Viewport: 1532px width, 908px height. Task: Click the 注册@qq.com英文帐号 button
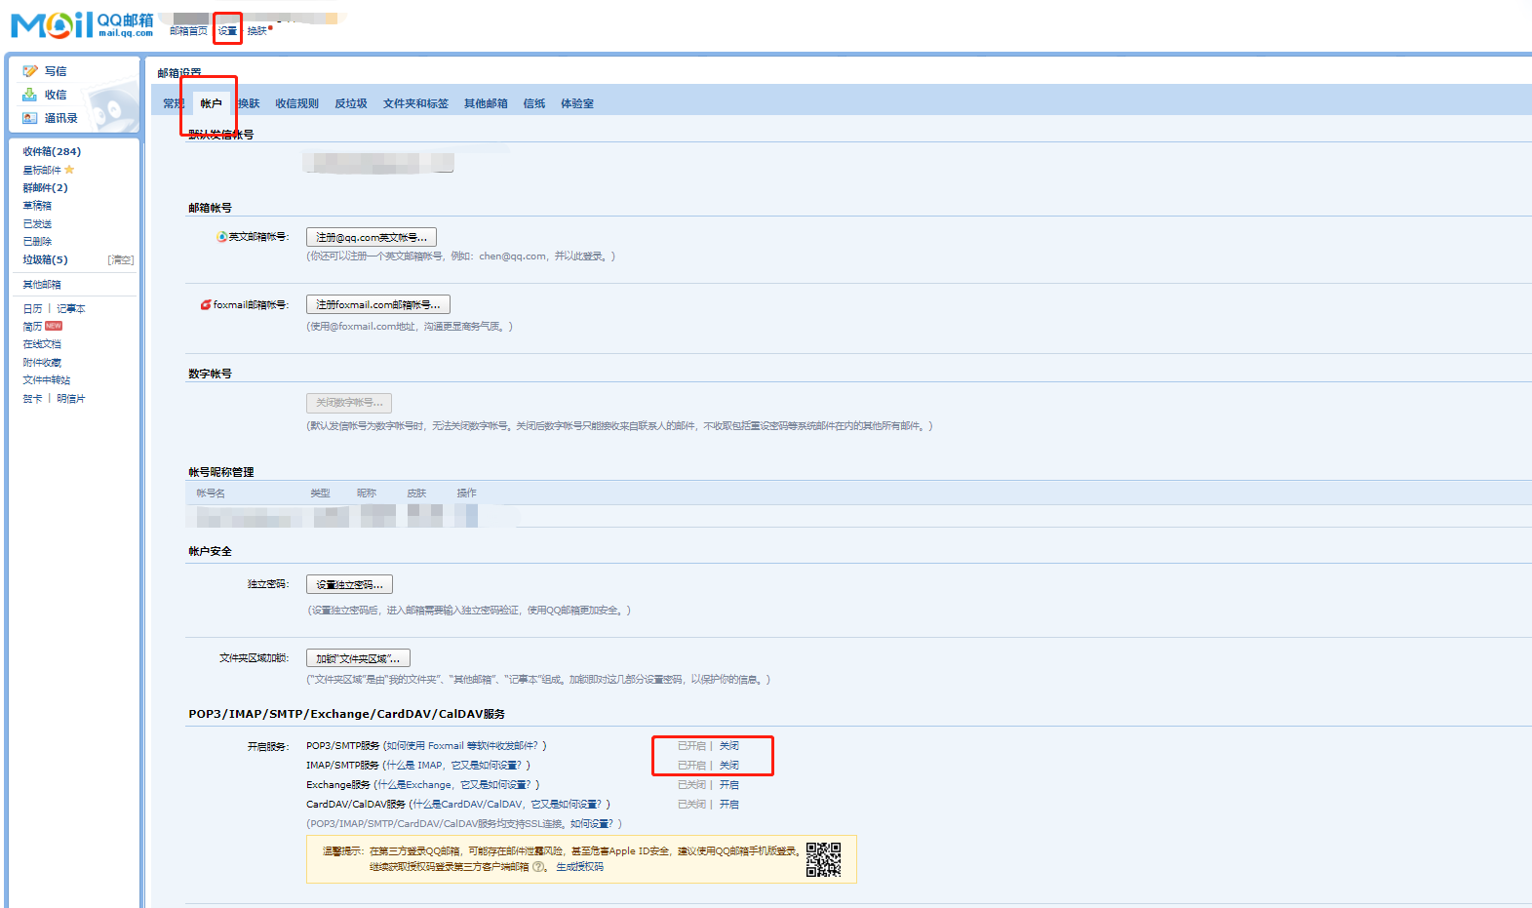[x=372, y=237]
